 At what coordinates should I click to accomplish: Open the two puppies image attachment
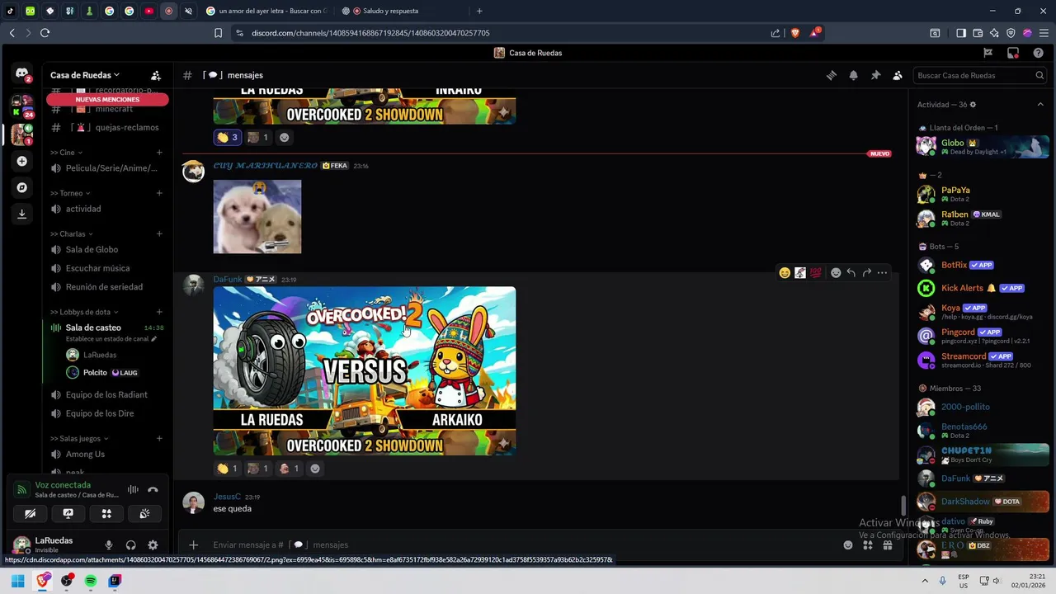(257, 216)
